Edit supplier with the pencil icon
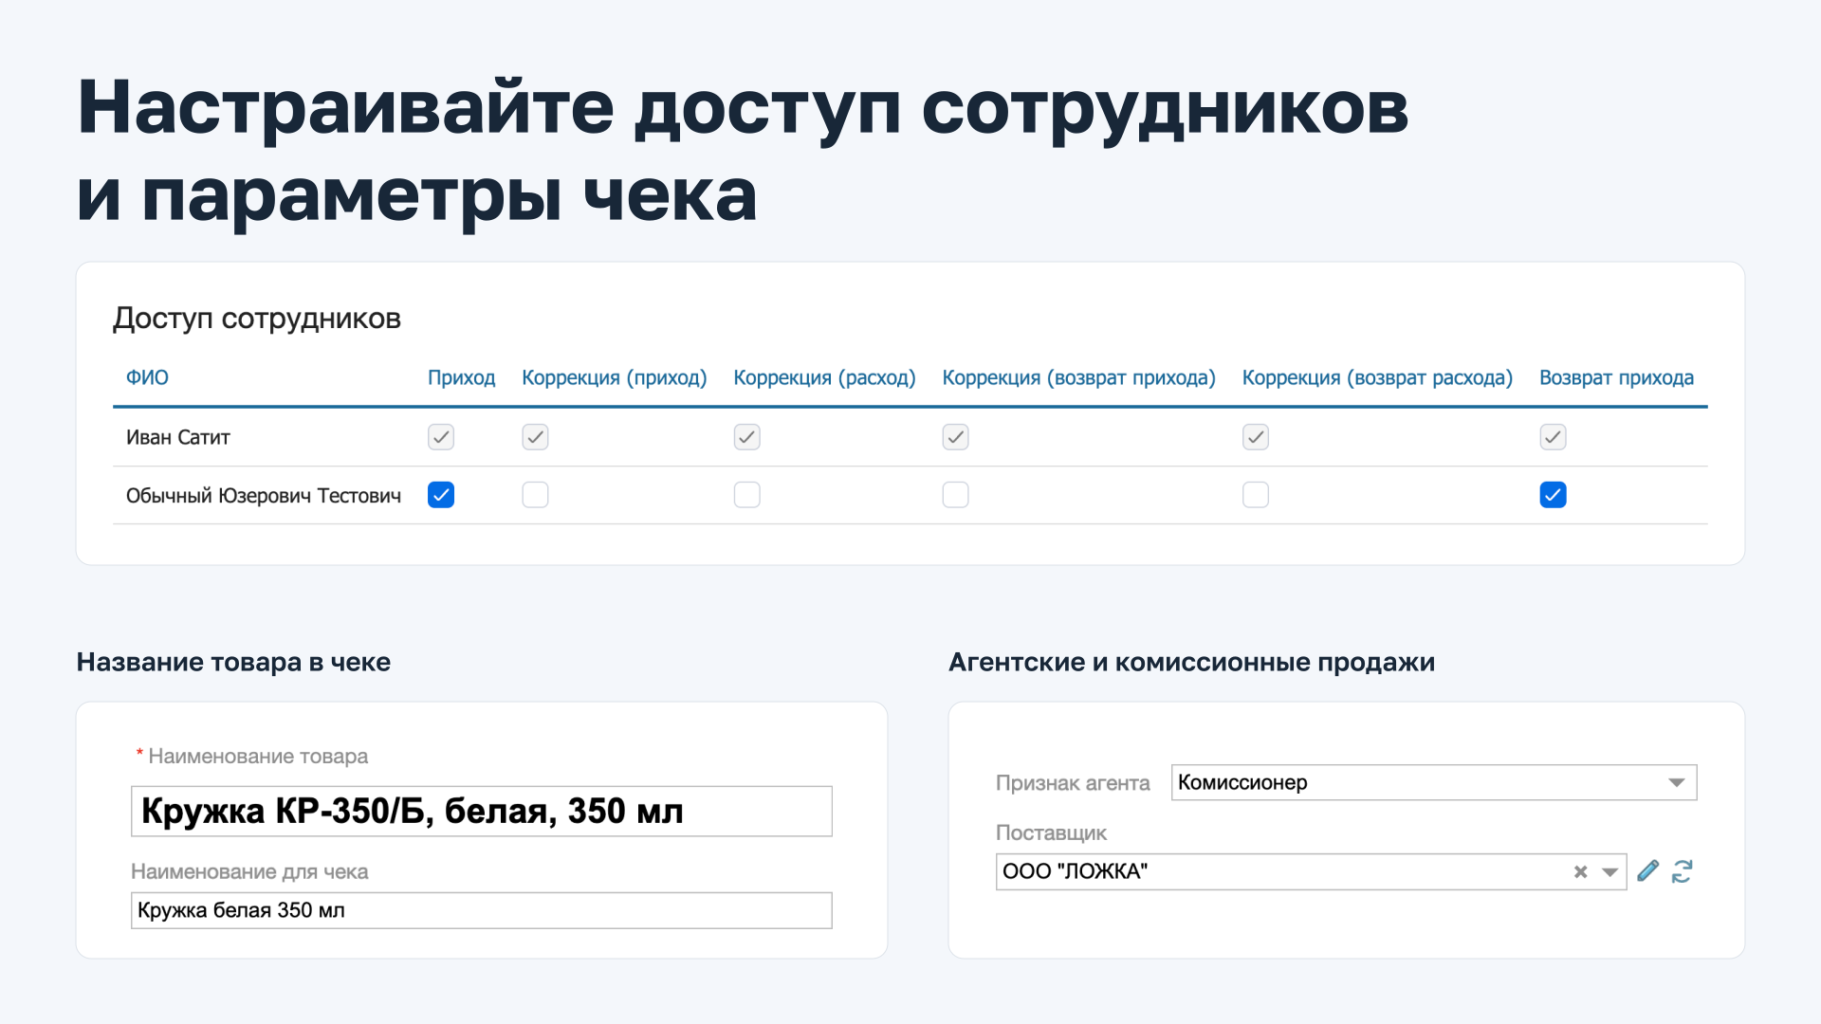 [1647, 870]
